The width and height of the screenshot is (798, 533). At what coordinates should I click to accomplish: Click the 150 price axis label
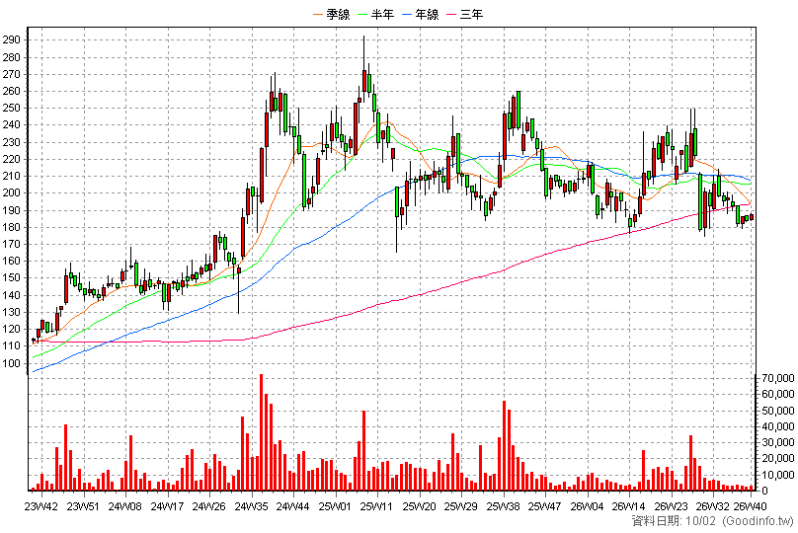pos(11,277)
